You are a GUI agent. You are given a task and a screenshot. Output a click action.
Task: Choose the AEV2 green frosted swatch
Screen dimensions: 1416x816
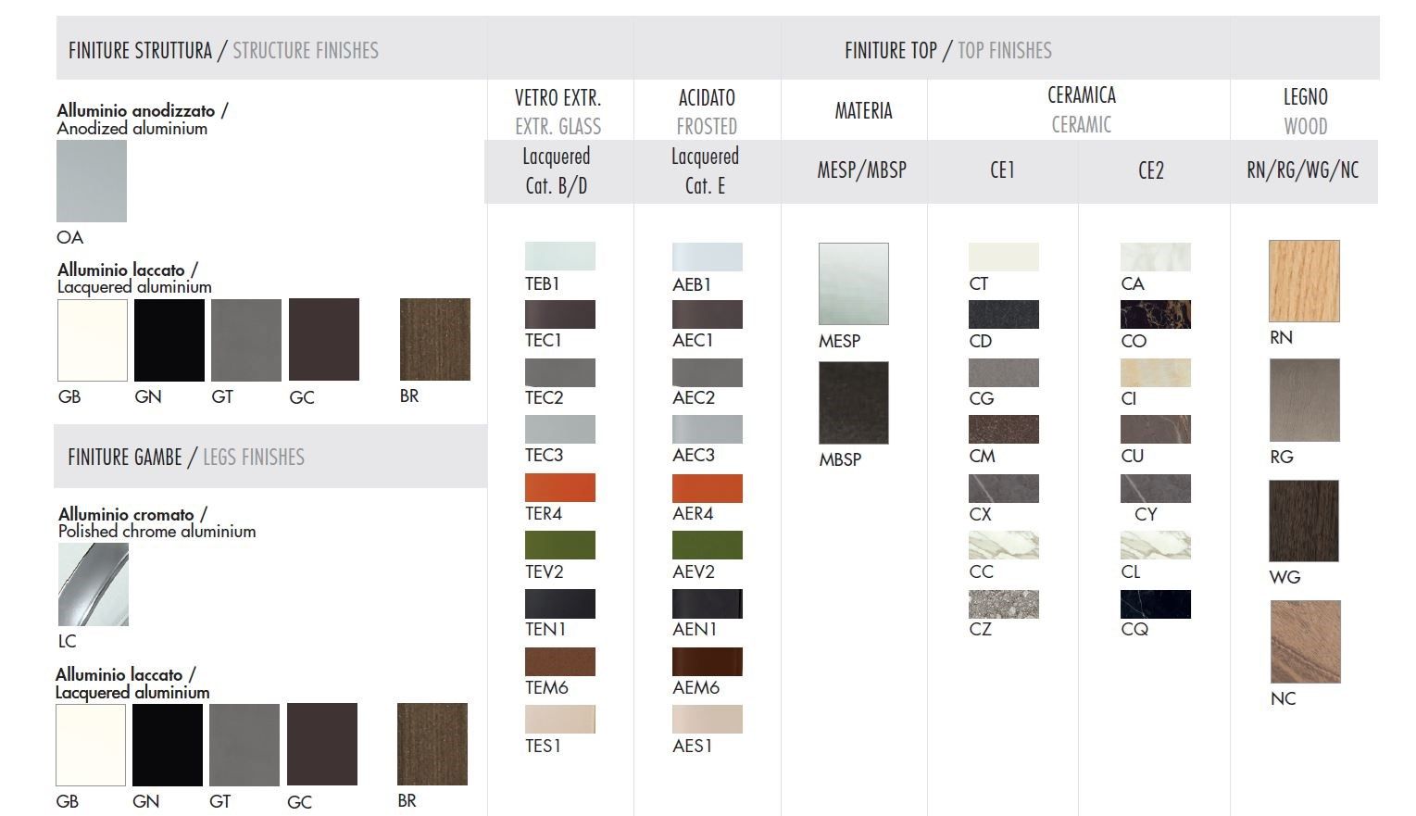click(x=707, y=545)
